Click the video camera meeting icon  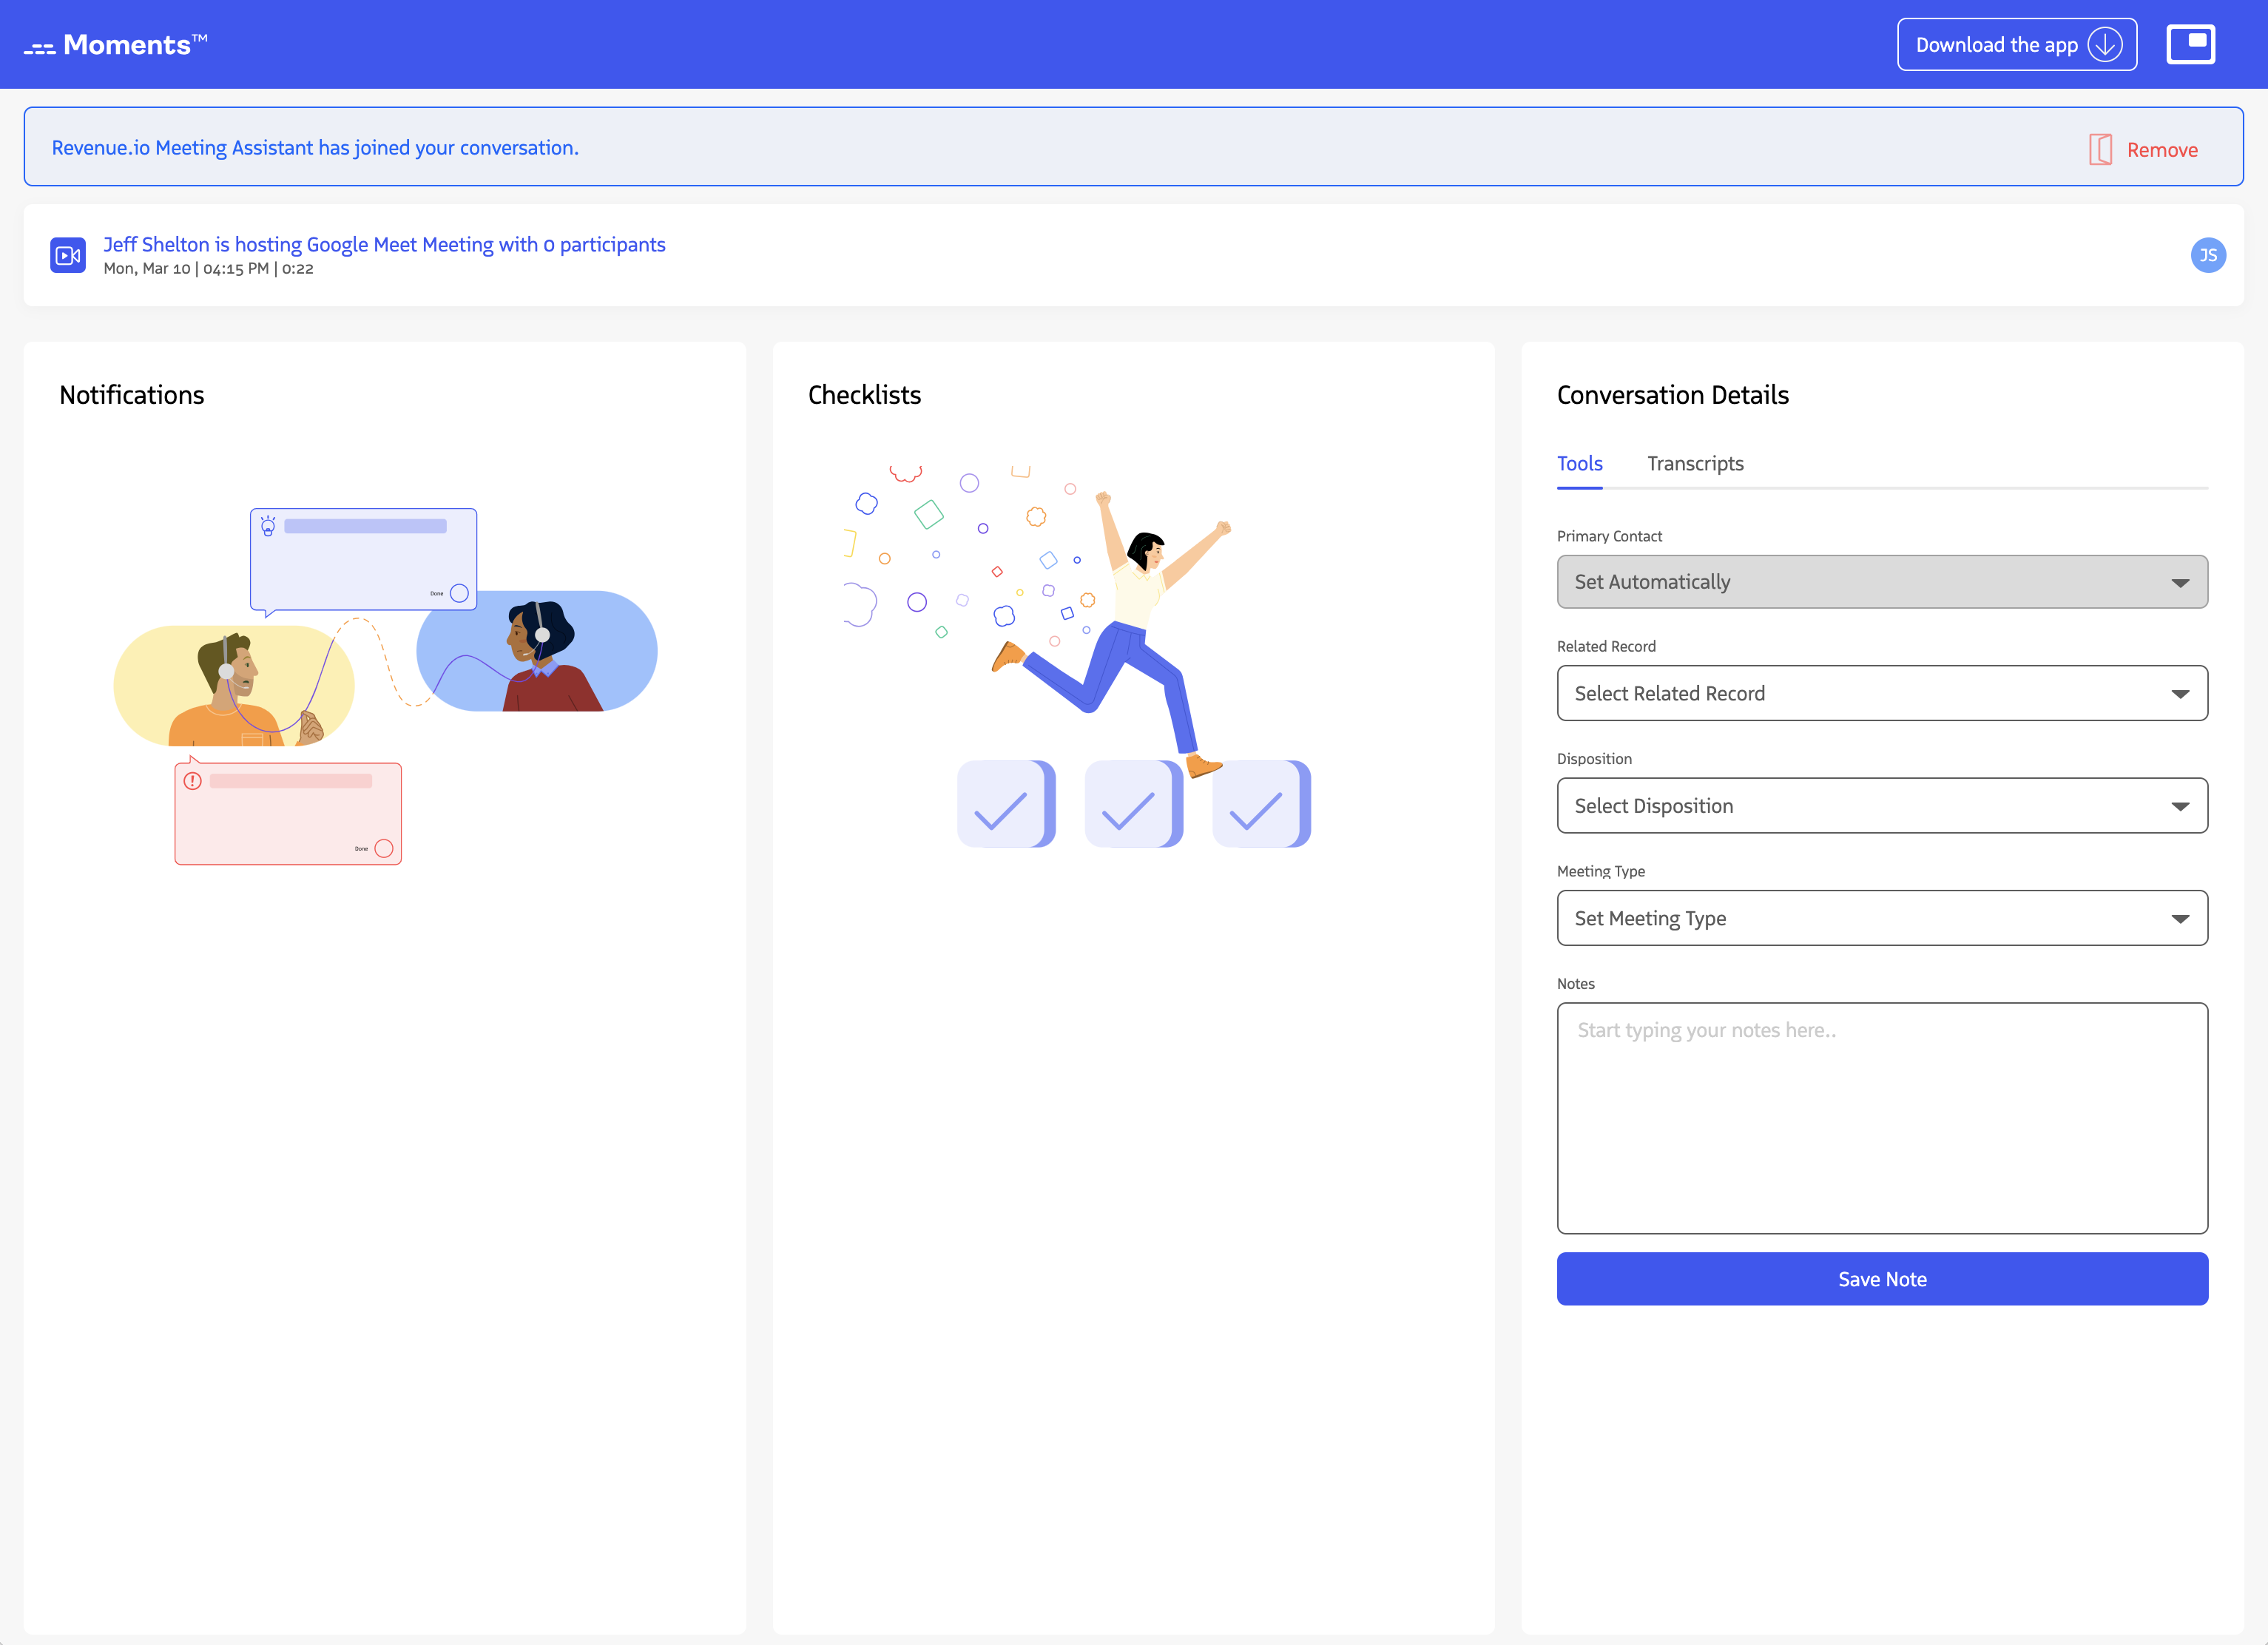click(x=68, y=255)
